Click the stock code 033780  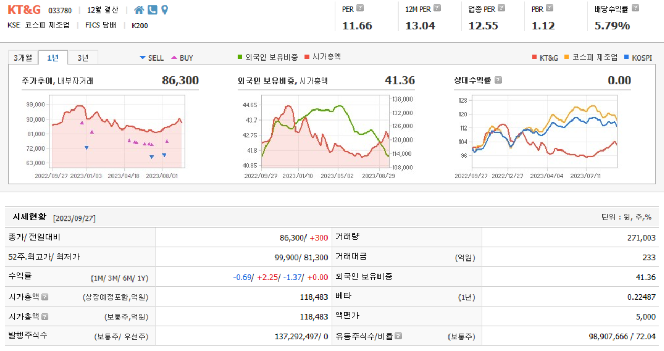click(x=60, y=11)
